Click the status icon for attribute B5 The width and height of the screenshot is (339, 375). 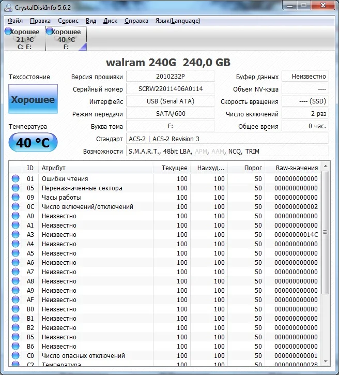tap(16, 337)
